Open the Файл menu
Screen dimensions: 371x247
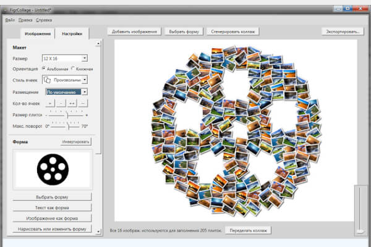click(x=10, y=20)
